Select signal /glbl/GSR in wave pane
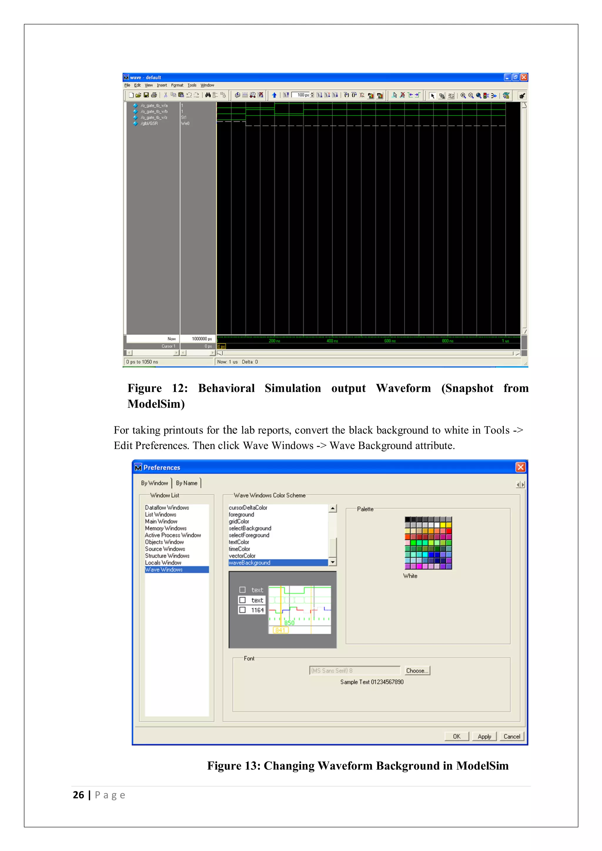The image size is (602, 851). tap(149, 123)
